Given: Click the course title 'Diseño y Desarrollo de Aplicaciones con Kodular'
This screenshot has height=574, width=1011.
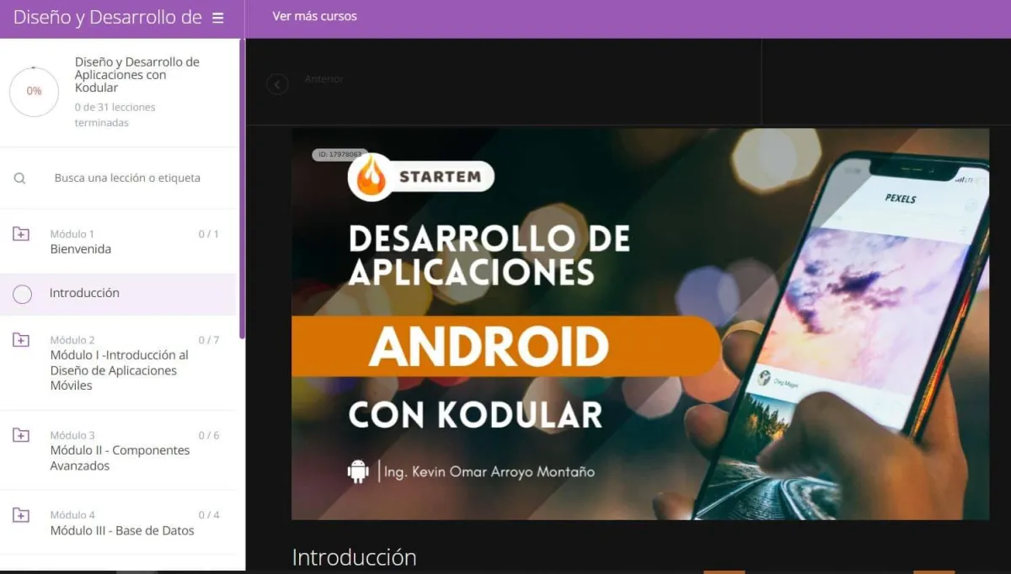Looking at the screenshot, I should (137, 75).
